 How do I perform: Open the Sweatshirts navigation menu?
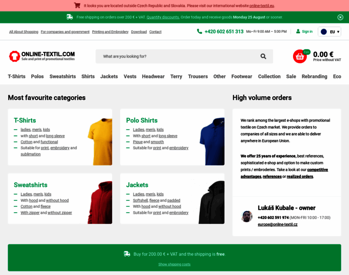63,77
